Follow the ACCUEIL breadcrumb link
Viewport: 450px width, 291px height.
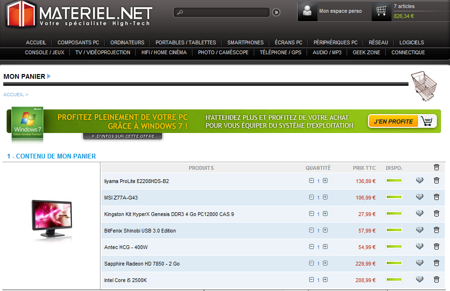[14, 95]
